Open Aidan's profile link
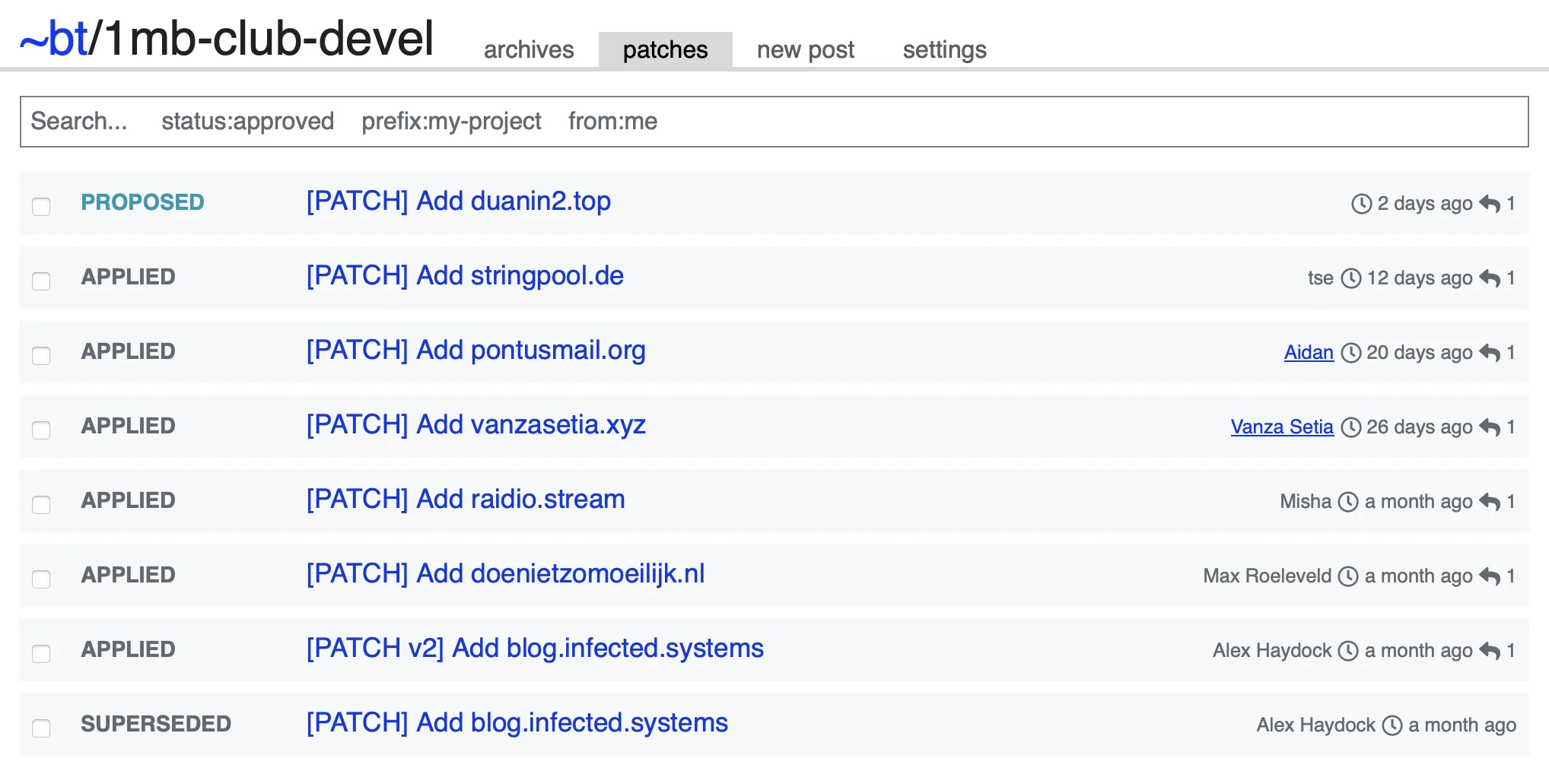Image resolution: width=1549 pixels, height=768 pixels. [1308, 353]
